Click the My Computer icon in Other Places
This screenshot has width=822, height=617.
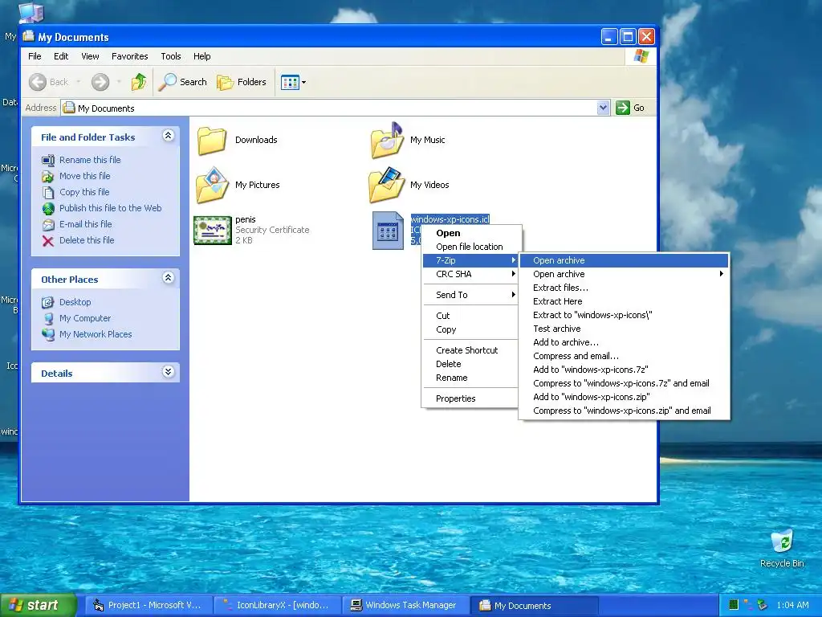48,318
